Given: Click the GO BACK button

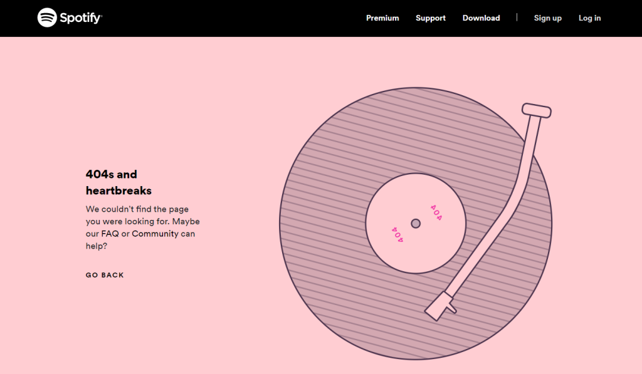Looking at the screenshot, I should (x=105, y=275).
